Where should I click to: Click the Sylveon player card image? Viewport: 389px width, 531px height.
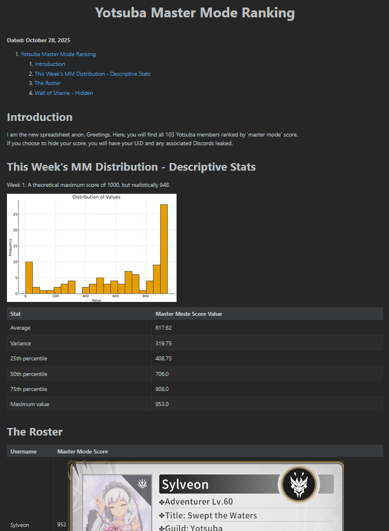click(205, 496)
